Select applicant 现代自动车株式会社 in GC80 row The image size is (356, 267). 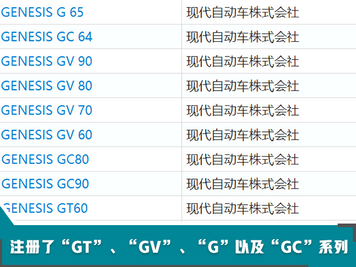[x=242, y=160]
